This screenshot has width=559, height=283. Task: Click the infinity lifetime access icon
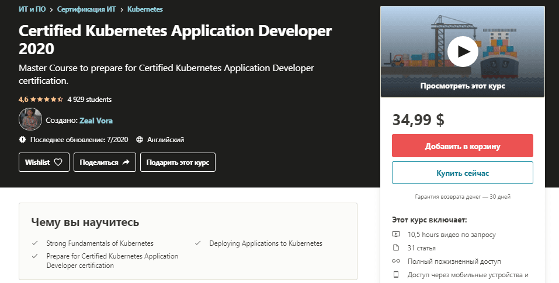tap(395, 261)
